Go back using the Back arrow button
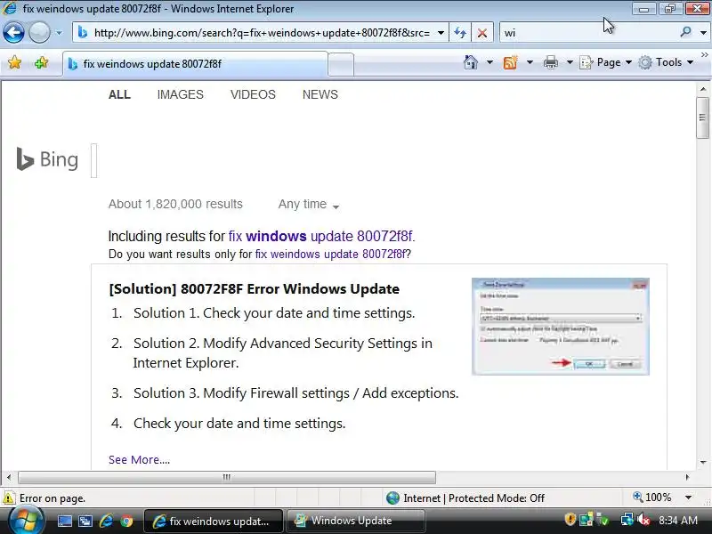712x534 pixels. [x=13, y=33]
